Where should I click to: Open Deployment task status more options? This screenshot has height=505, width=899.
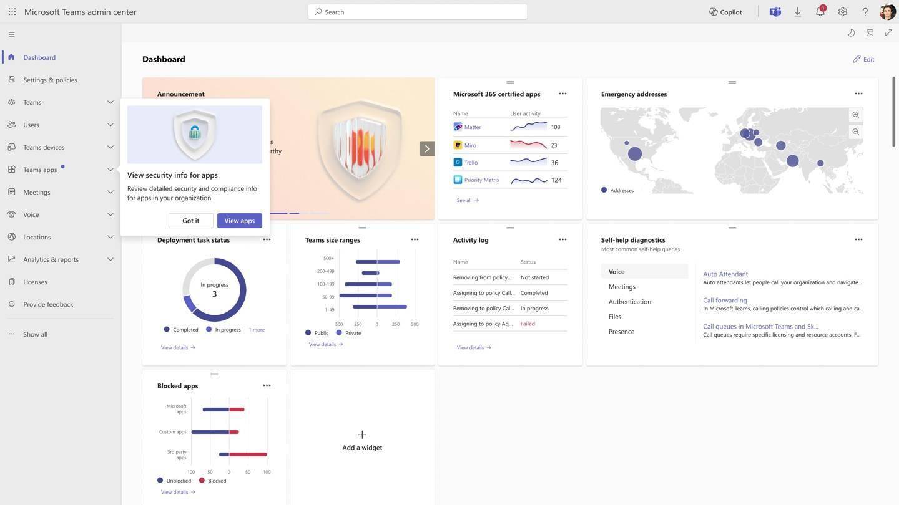tap(267, 239)
